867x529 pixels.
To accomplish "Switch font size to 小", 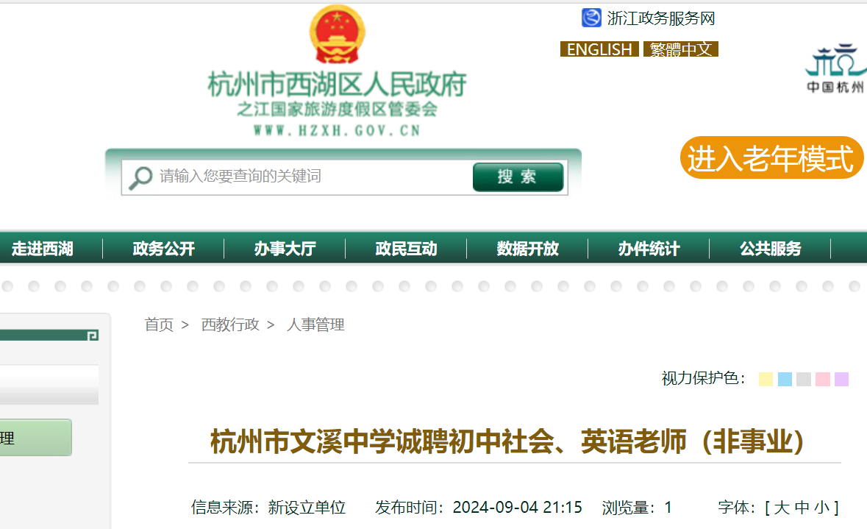I will (821, 508).
